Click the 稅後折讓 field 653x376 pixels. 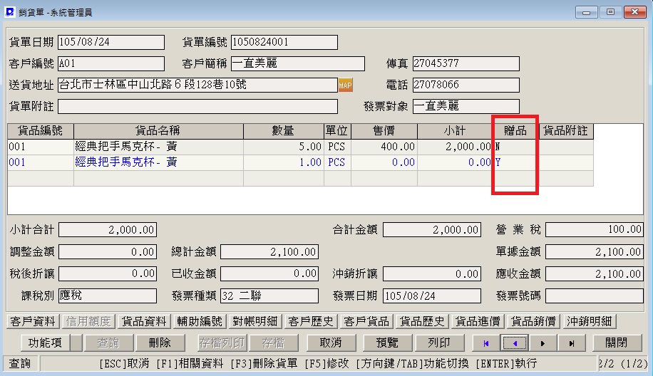(x=108, y=273)
